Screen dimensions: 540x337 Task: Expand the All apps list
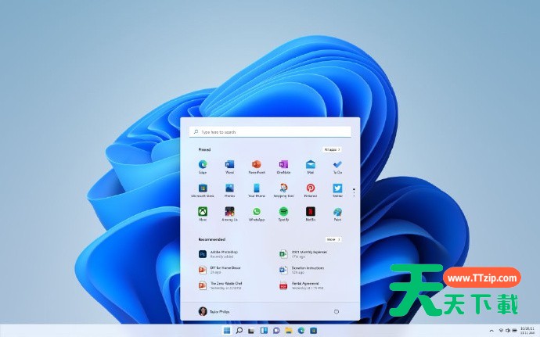[x=332, y=150]
